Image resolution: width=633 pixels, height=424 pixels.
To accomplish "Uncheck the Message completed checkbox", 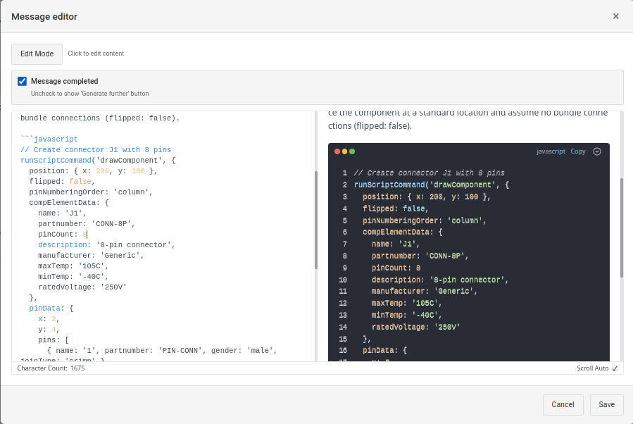I will pos(23,82).
